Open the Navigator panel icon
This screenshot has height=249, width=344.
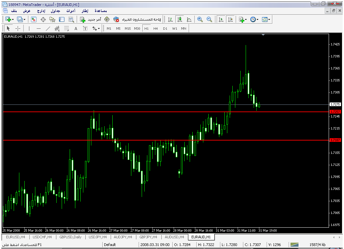click(x=52, y=20)
